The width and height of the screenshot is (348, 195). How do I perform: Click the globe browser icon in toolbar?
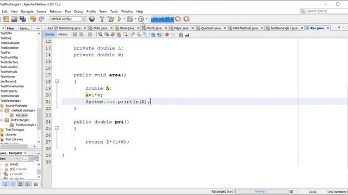pyautogui.click(x=92, y=19)
